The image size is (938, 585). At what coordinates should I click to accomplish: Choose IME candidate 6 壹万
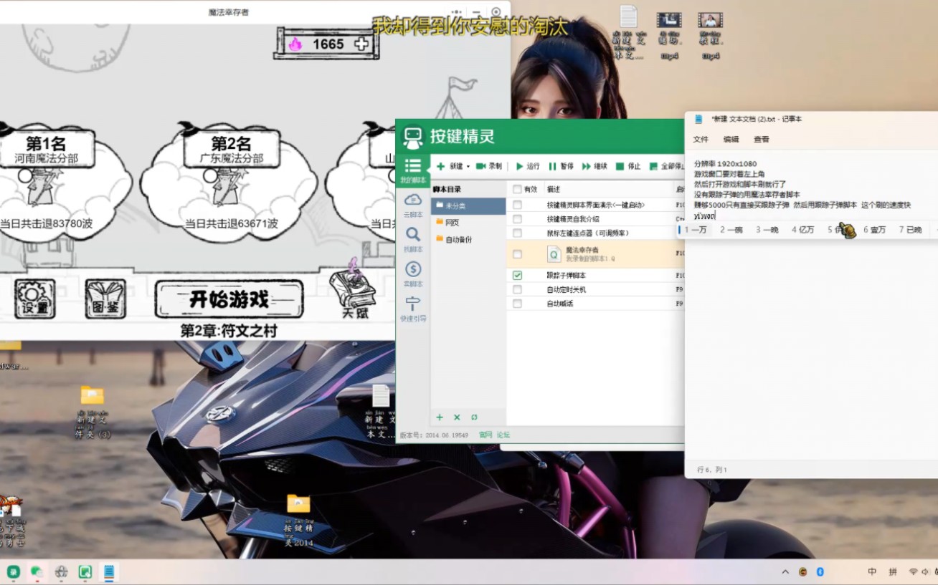tap(874, 230)
